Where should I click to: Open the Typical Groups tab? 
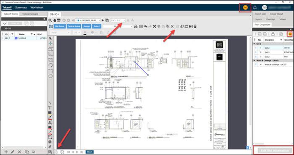click(x=30, y=14)
